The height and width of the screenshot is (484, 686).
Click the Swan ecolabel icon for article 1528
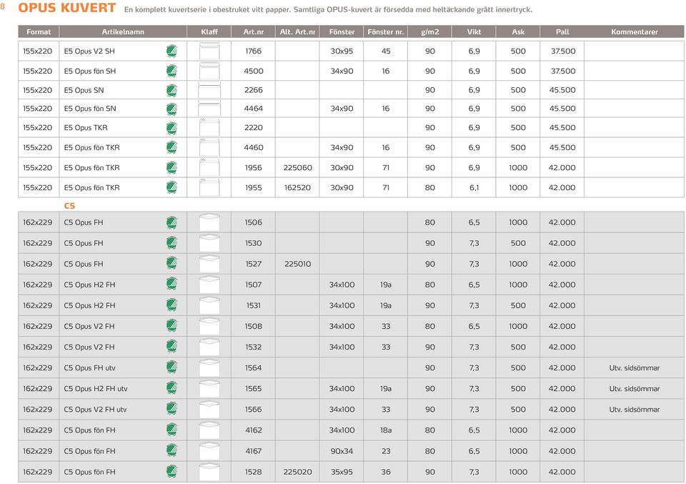[171, 472]
